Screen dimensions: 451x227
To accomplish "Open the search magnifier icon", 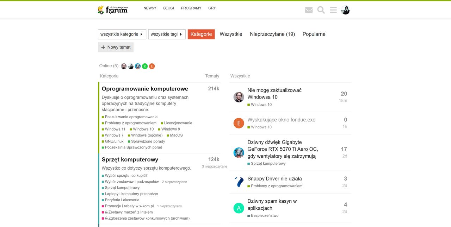I will [x=321, y=10].
